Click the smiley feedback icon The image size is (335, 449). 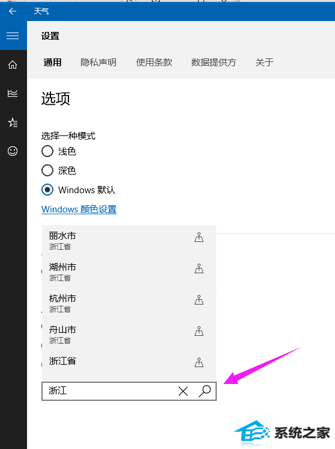pos(13,151)
